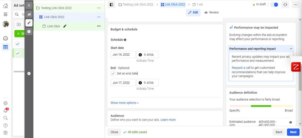This screenshot has width=302, height=138.
Task: Toggle the checked row checkbox in the Ad sets table
Action: 18,53
